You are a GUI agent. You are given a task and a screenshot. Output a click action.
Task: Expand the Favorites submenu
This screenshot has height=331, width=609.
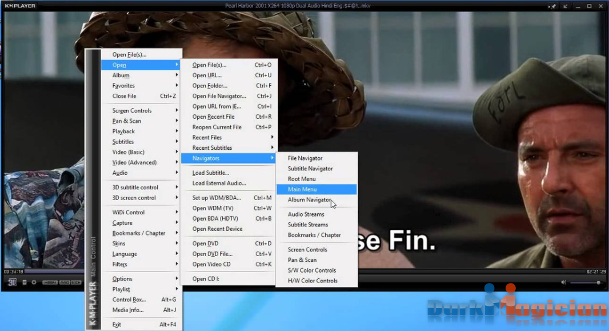[141, 86]
